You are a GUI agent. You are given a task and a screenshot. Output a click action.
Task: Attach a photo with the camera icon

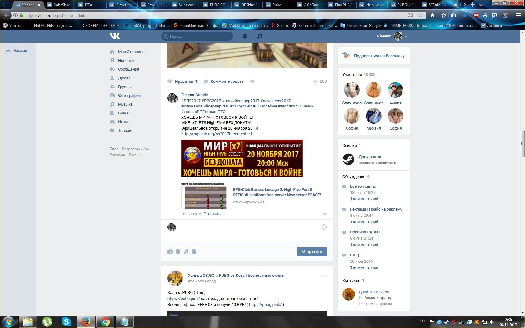(x=170, y=251)
